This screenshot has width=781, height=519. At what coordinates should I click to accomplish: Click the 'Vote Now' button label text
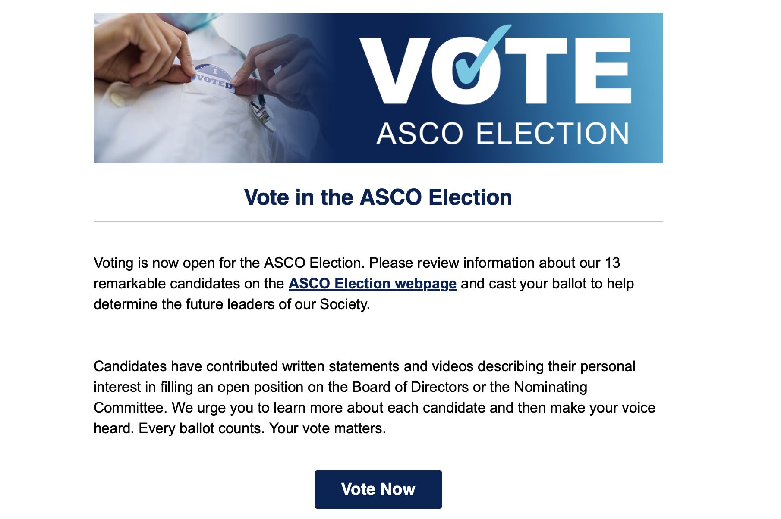coord(378,489)
